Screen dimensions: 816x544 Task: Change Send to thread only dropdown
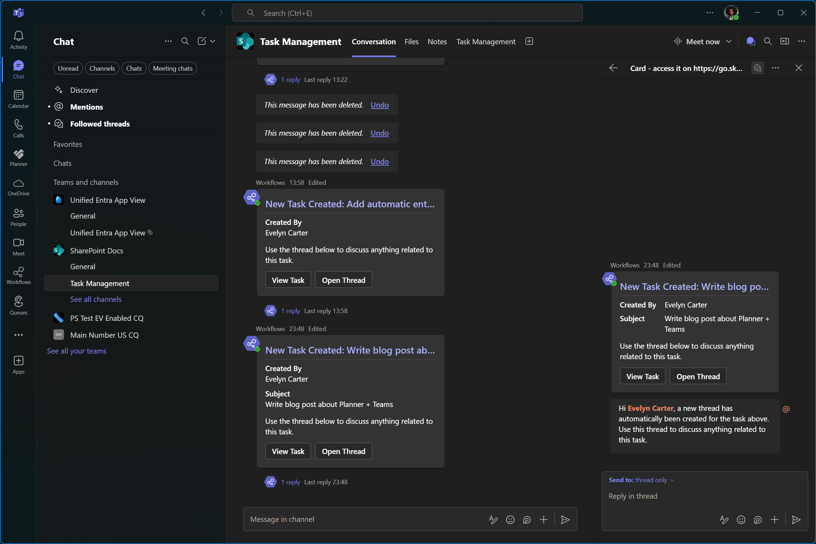click(x=642, y=480)
